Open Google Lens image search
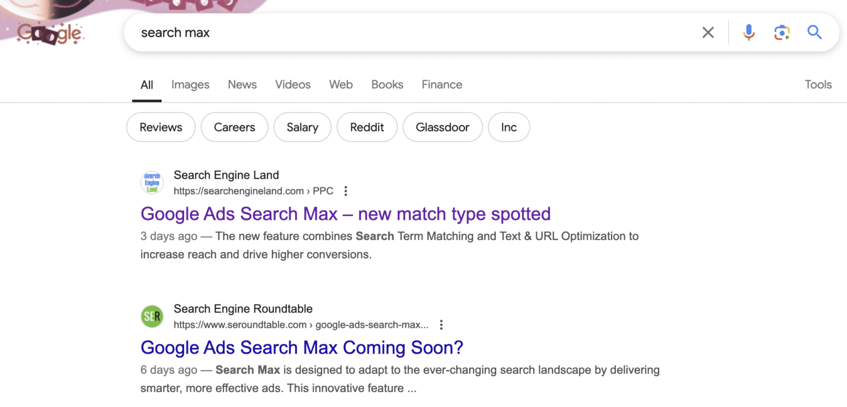Image resolution: width=847 pixels, height=407 pixels. click(x=781, y=32)
